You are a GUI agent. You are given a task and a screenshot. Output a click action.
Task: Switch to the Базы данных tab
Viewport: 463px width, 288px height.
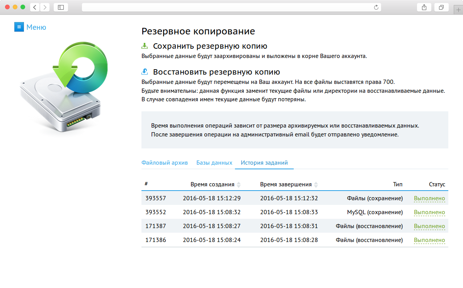point(214,163)
